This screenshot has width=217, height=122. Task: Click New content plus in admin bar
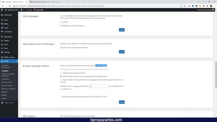point(29,10)
